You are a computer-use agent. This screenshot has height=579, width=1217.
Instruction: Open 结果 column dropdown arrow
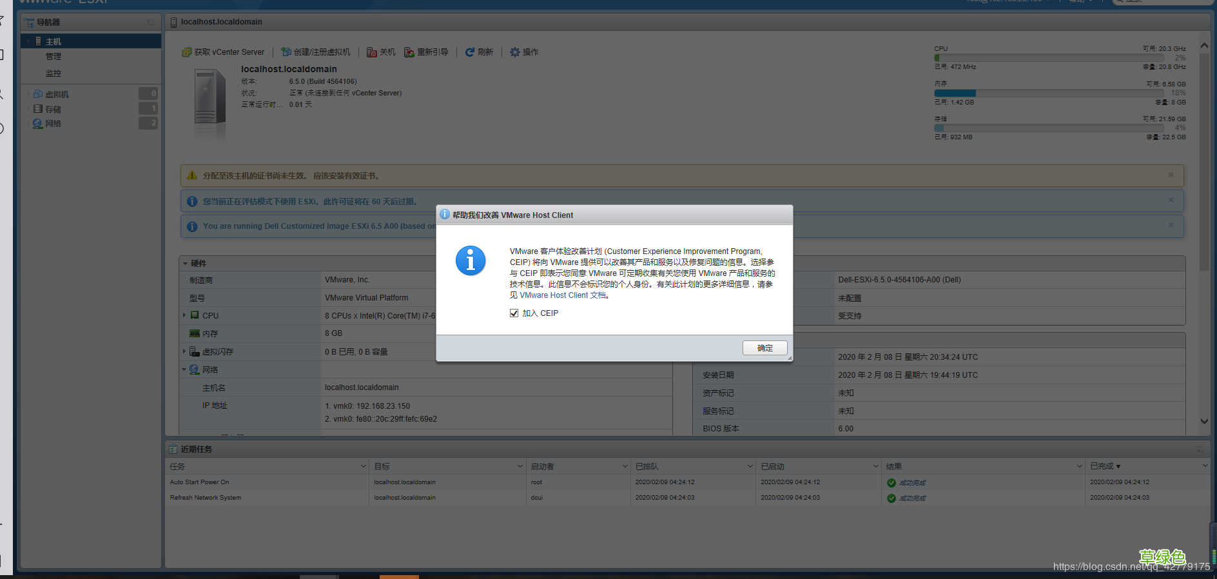(x=1079, y=466)
